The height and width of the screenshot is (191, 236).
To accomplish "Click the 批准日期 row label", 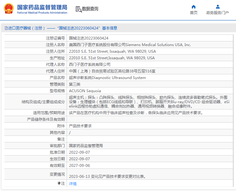I will pyautogui.click(x=57, y=152).
